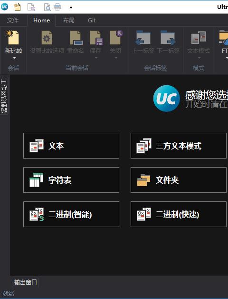
Task: Click the 重命名 rename icon
Action: click(76, 38)
